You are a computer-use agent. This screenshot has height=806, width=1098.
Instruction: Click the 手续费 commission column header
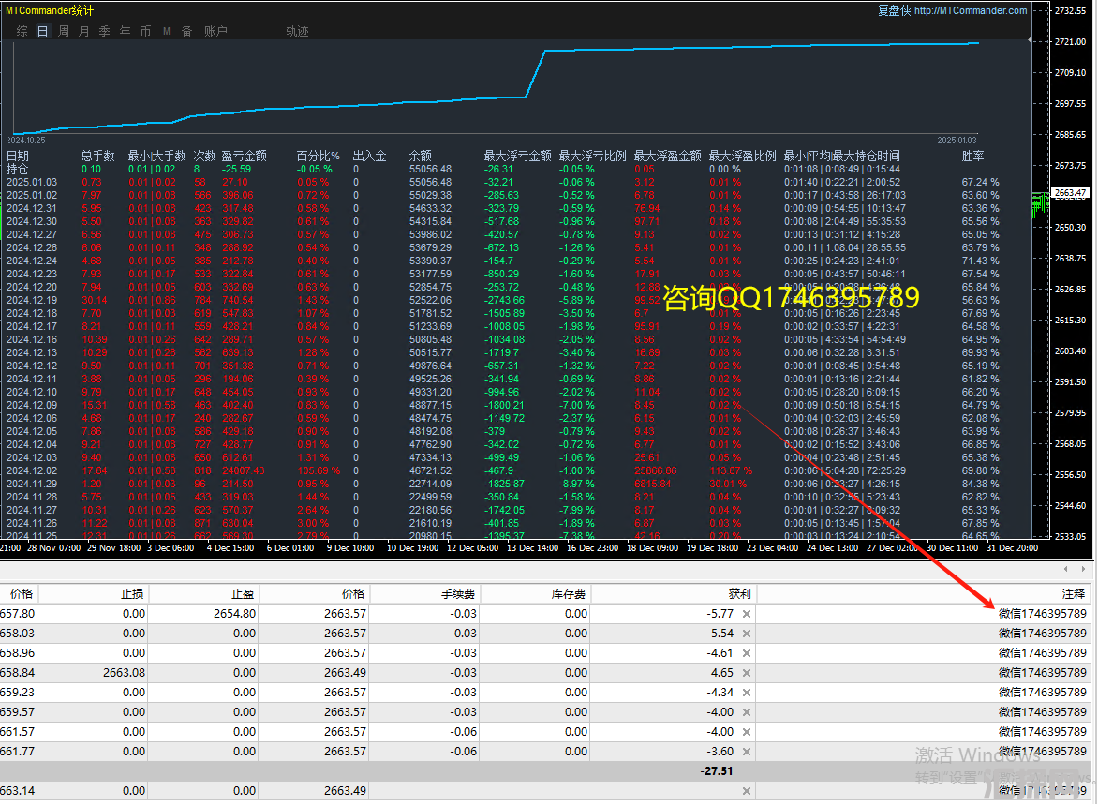pos(458,593)
